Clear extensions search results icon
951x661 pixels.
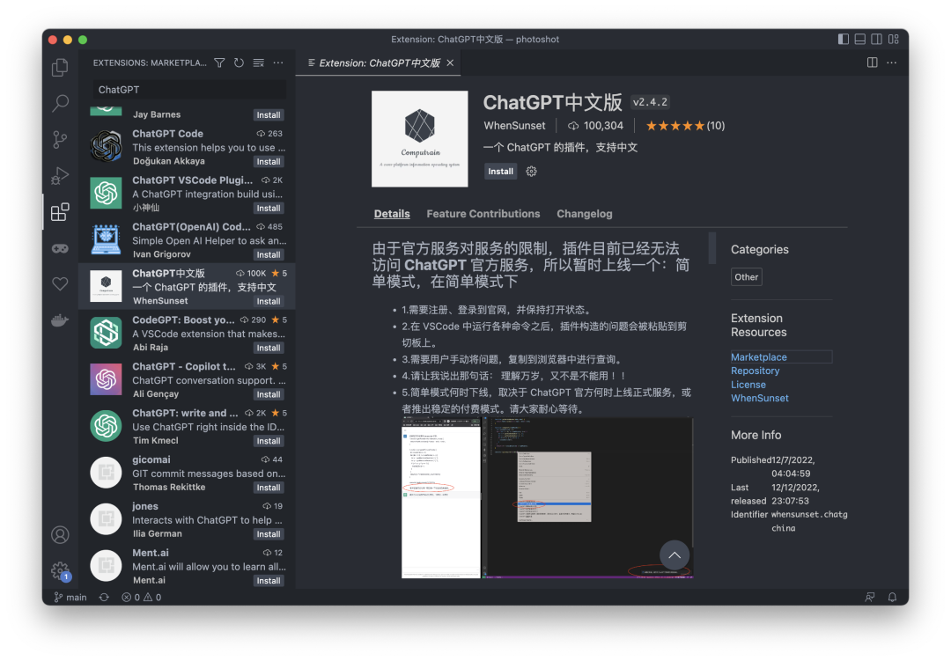click(258, 63)
